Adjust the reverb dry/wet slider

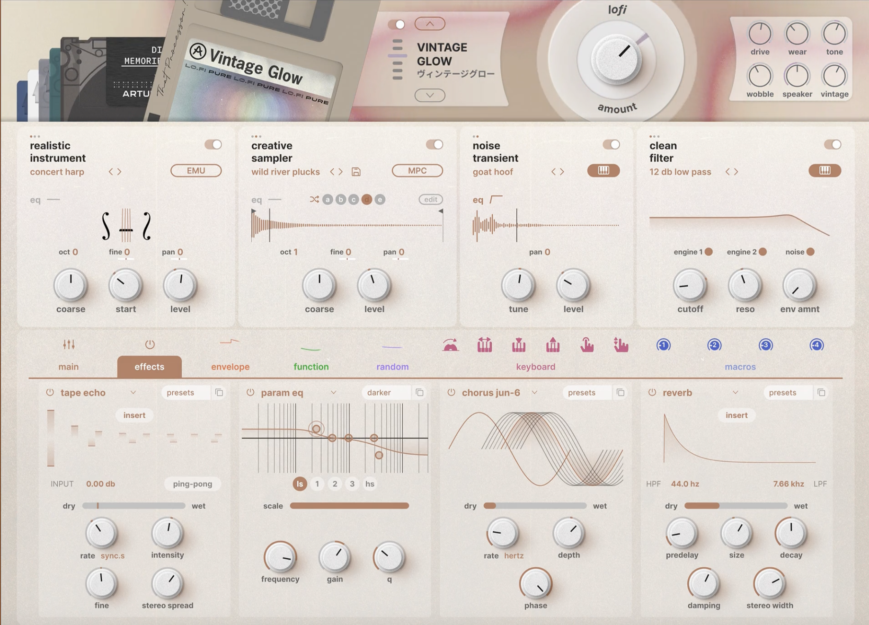tap(736, 506)
